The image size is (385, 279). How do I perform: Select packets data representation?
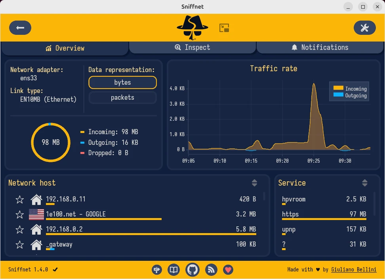122,97
